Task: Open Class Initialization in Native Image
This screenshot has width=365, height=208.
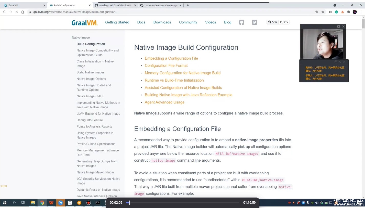Action: 95,64
